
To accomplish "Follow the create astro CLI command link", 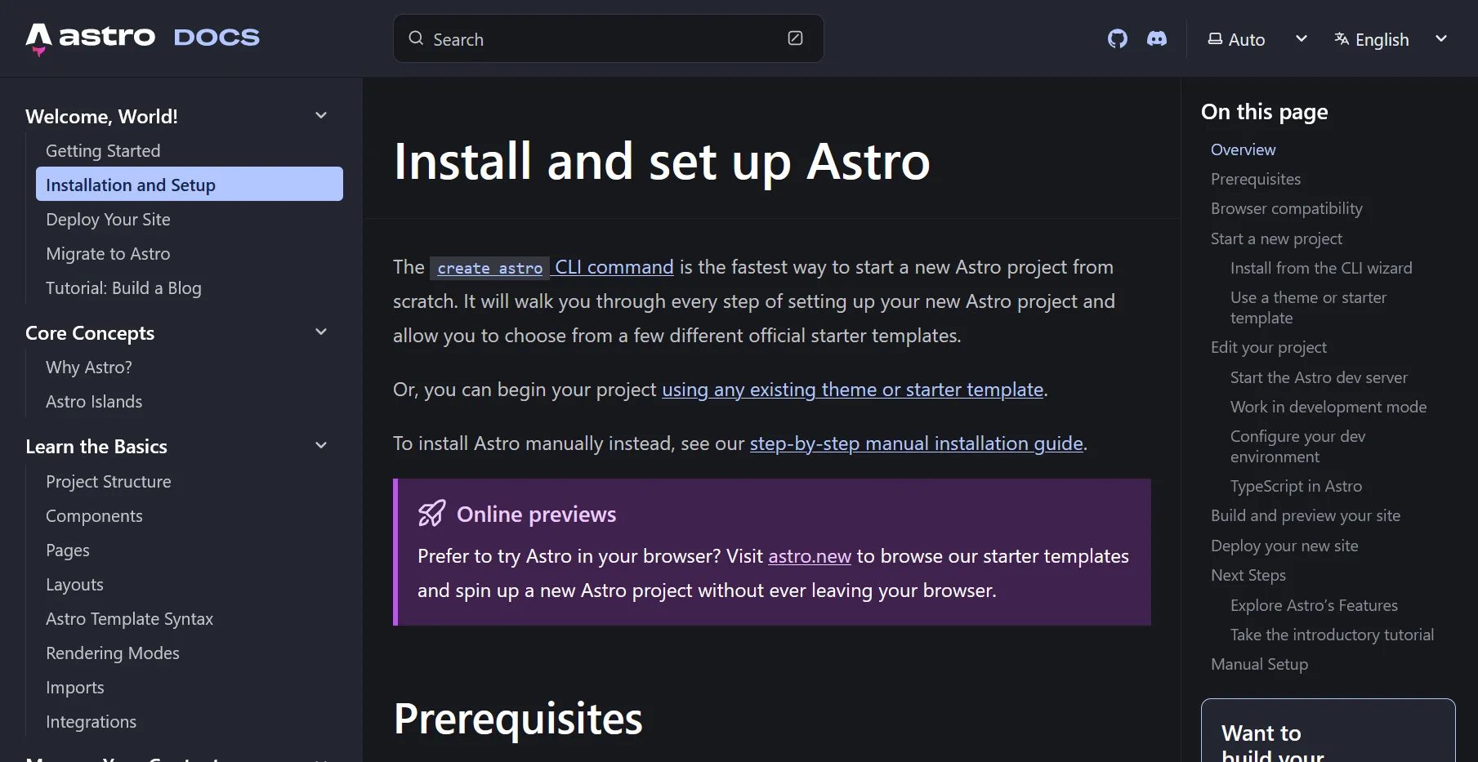I will (x=552, y=267).
